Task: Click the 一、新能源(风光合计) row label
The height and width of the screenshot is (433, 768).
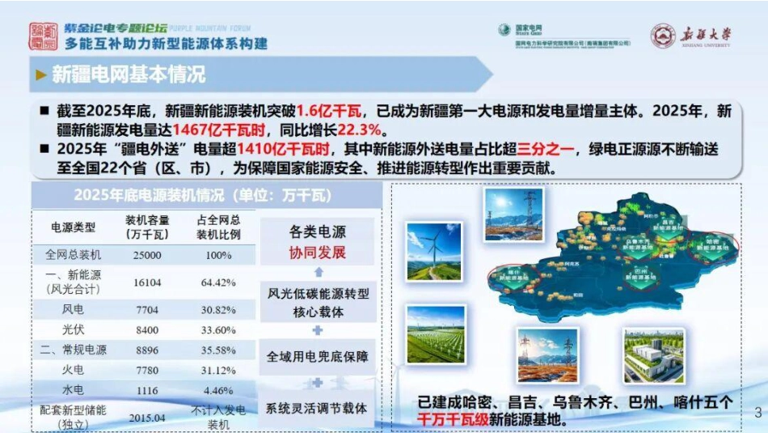Action: pos(73,282)
